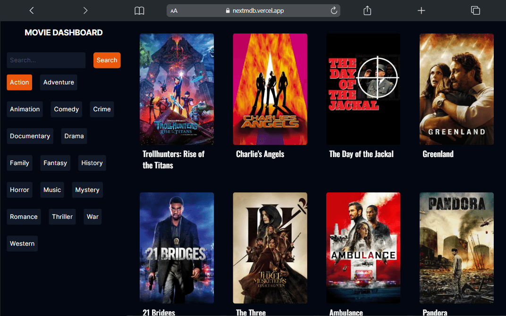Open the Bookmarks sidebar icon
506x316 pixels.
tap(139, 10)
